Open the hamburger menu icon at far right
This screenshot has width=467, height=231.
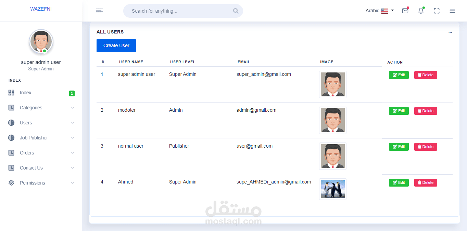coord(452,11)
